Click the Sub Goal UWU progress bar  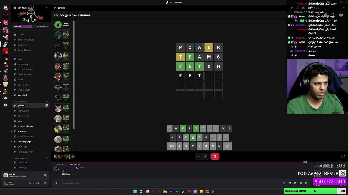pos(316,191)
